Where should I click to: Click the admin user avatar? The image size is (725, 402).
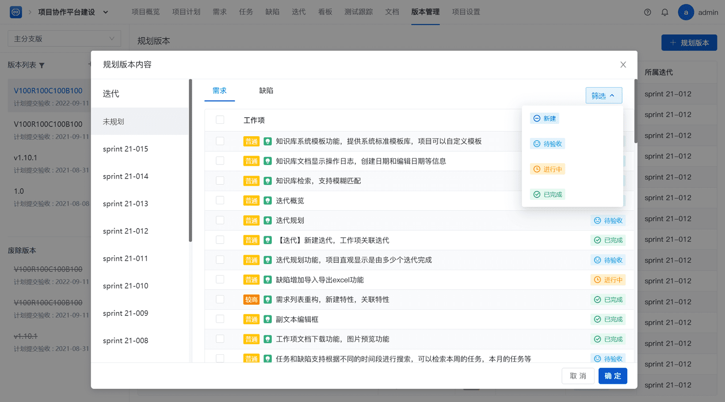point(686,12)
